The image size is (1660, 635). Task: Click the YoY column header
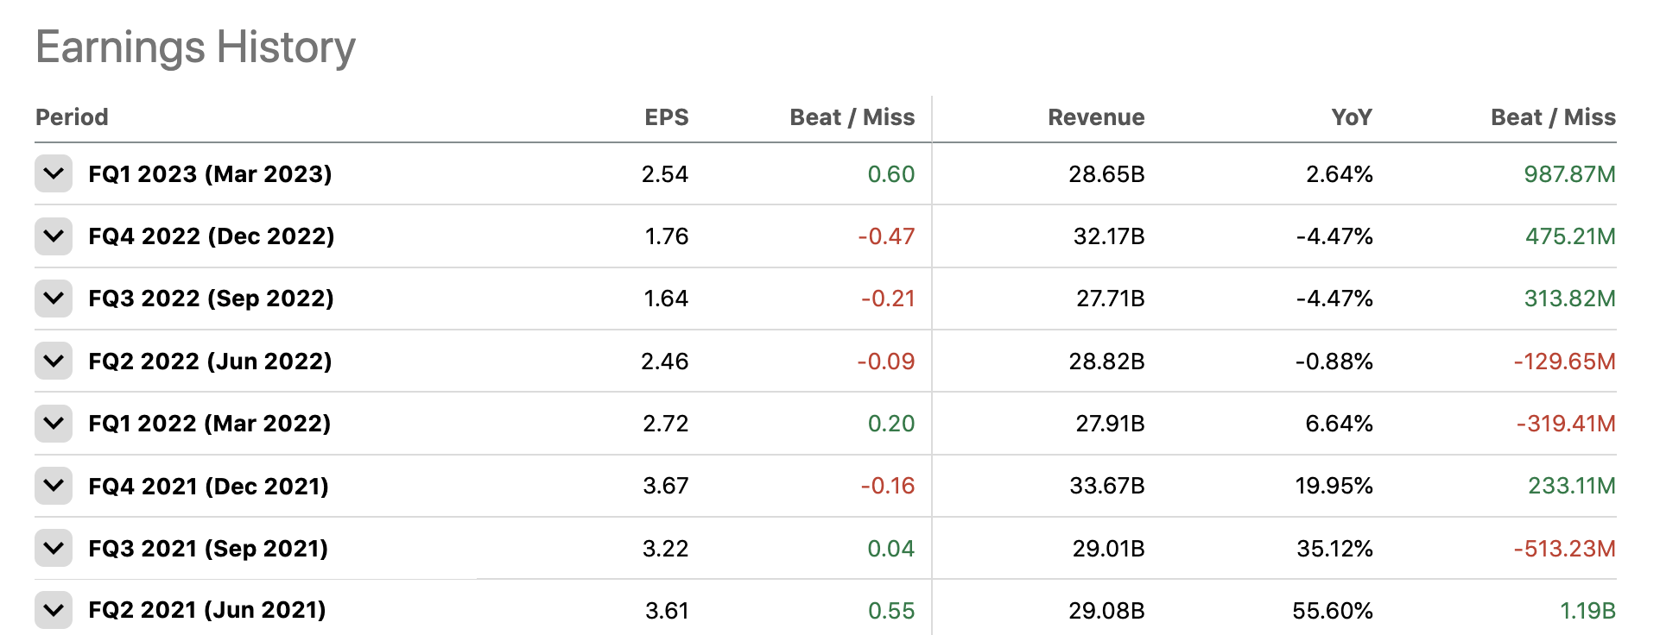click(x=1351, y=117)
